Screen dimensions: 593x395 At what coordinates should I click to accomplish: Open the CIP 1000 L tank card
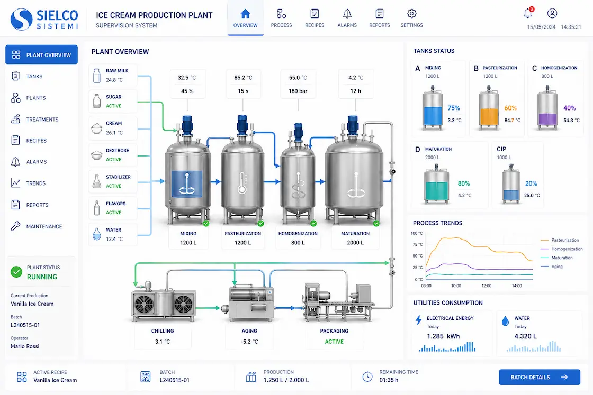(x=518, y=175)
